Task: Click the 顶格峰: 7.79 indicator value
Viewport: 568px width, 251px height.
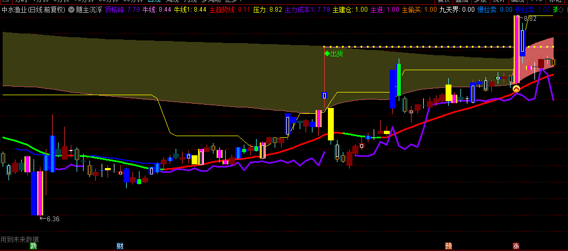Action: click(x=122, y=10)
